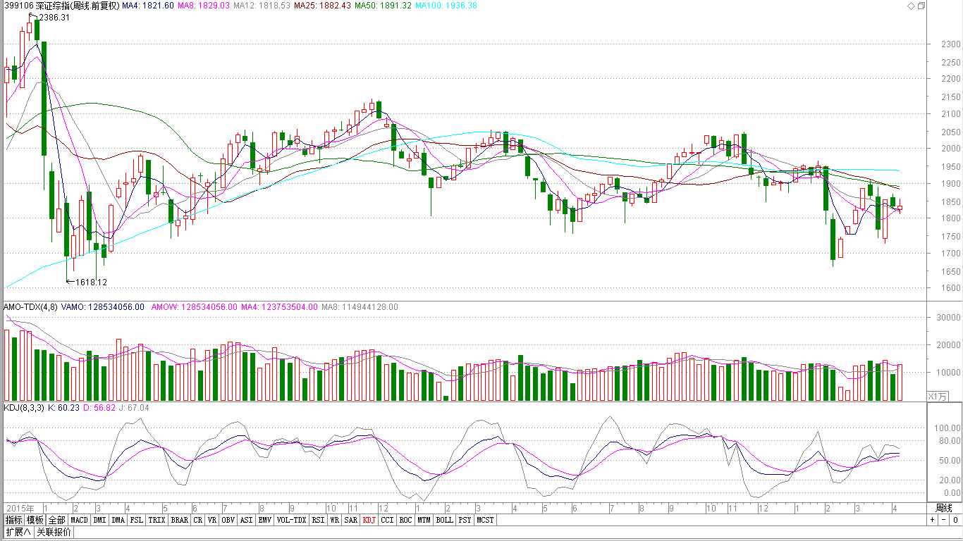Click the AMOW: 128534056.00 value
The width and height of the screenshot is (963, 541).
point(195,307)
